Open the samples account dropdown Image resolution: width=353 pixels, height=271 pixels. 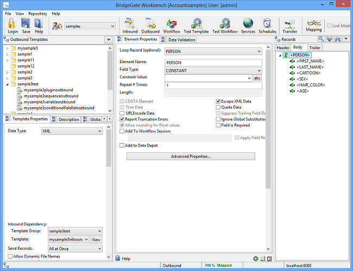point(90,26)
